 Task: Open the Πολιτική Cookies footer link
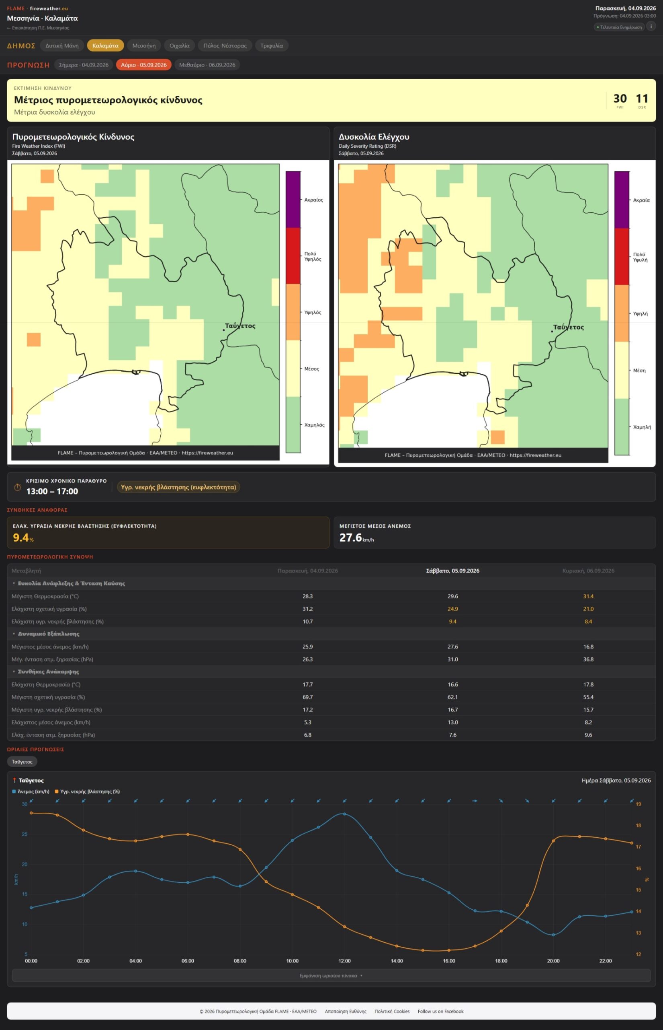(392, 1011)
